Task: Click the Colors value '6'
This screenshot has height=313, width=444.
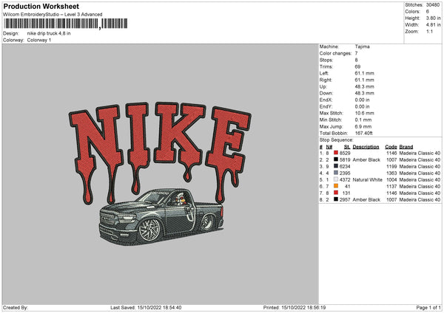Action: 428,12
